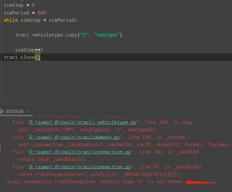Click the while simStep < simPeriod condition
Viewport: 232px width, 192px height.
pos(40,20)
